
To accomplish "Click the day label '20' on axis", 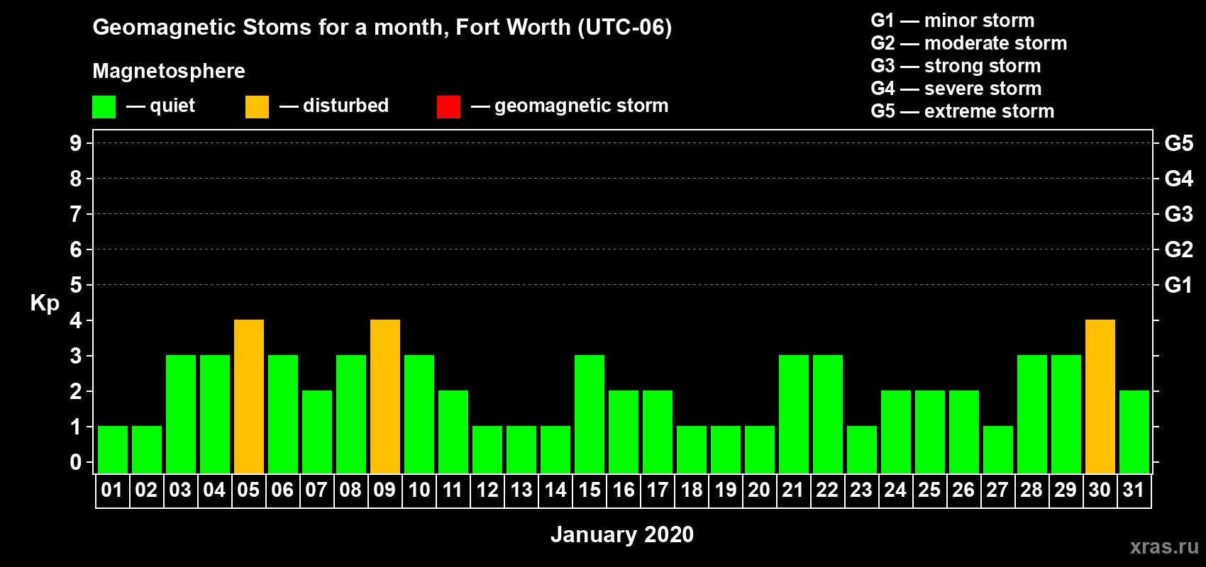I will coord(759,490).
